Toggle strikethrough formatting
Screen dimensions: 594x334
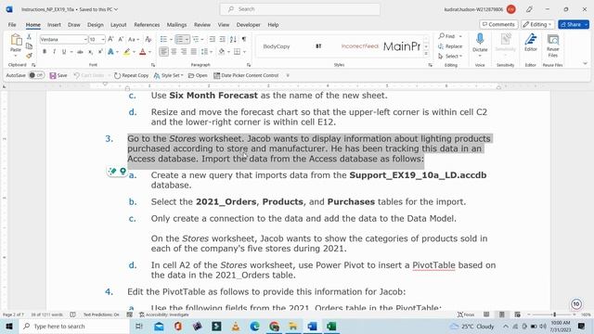click(x=80, y=52)
